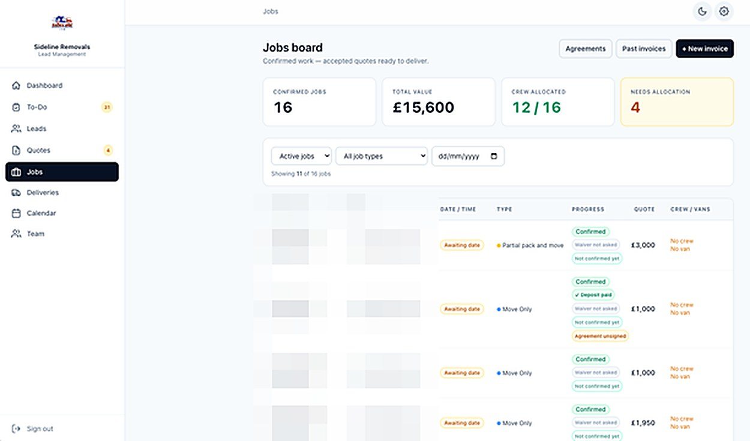Toggle dark mode moon icon

702,11
